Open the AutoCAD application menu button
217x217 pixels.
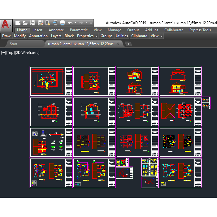click(7, 25)
